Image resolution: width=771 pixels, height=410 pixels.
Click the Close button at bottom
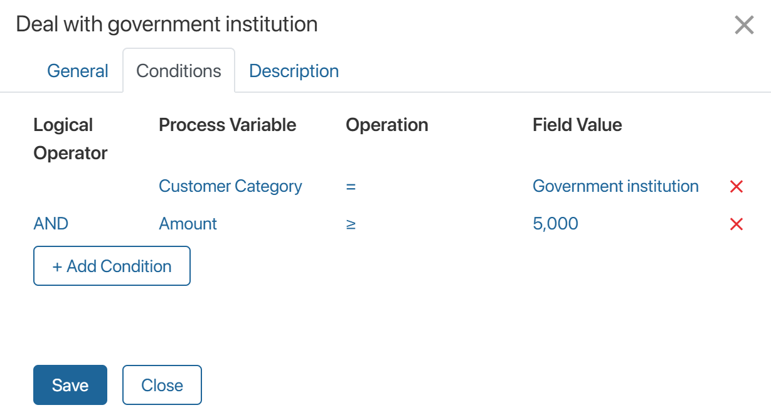(162, 385)
